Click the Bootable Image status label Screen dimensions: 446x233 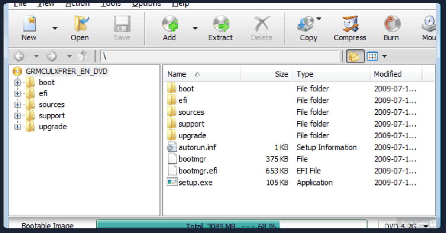tap(48, 226)
